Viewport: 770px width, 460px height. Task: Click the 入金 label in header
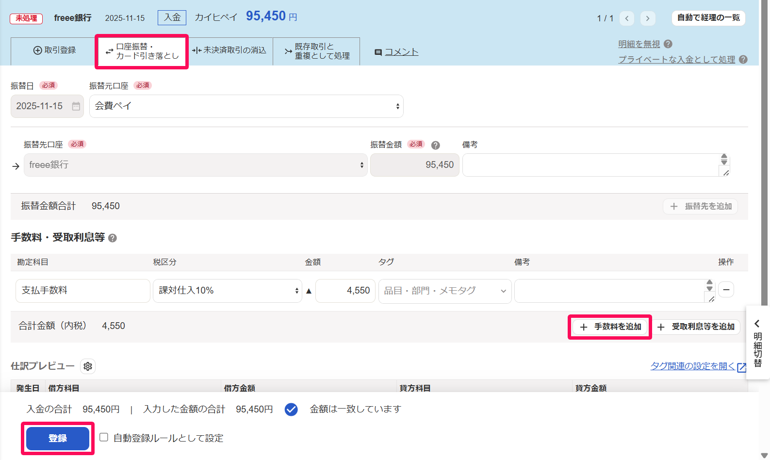pos(172,17)
